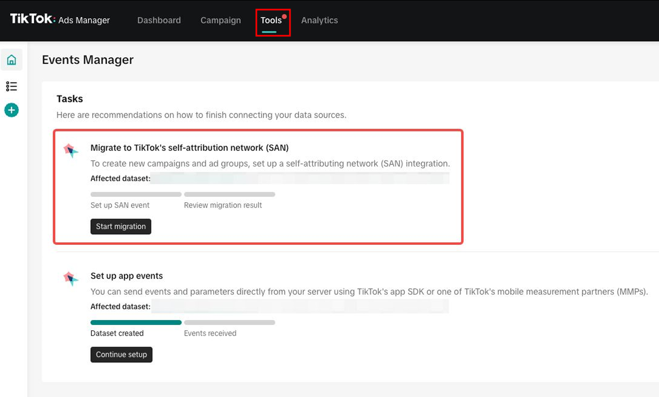
Task: Click the Continue setup button
Action: (x=121, y=354)
